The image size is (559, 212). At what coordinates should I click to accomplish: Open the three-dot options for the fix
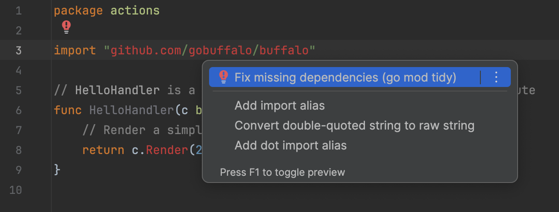click(496, 77)
